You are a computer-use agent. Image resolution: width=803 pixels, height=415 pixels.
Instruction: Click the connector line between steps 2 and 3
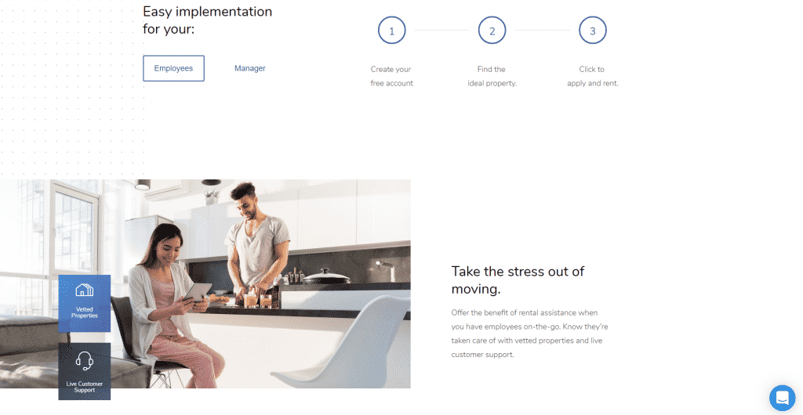tap(543, 31)
